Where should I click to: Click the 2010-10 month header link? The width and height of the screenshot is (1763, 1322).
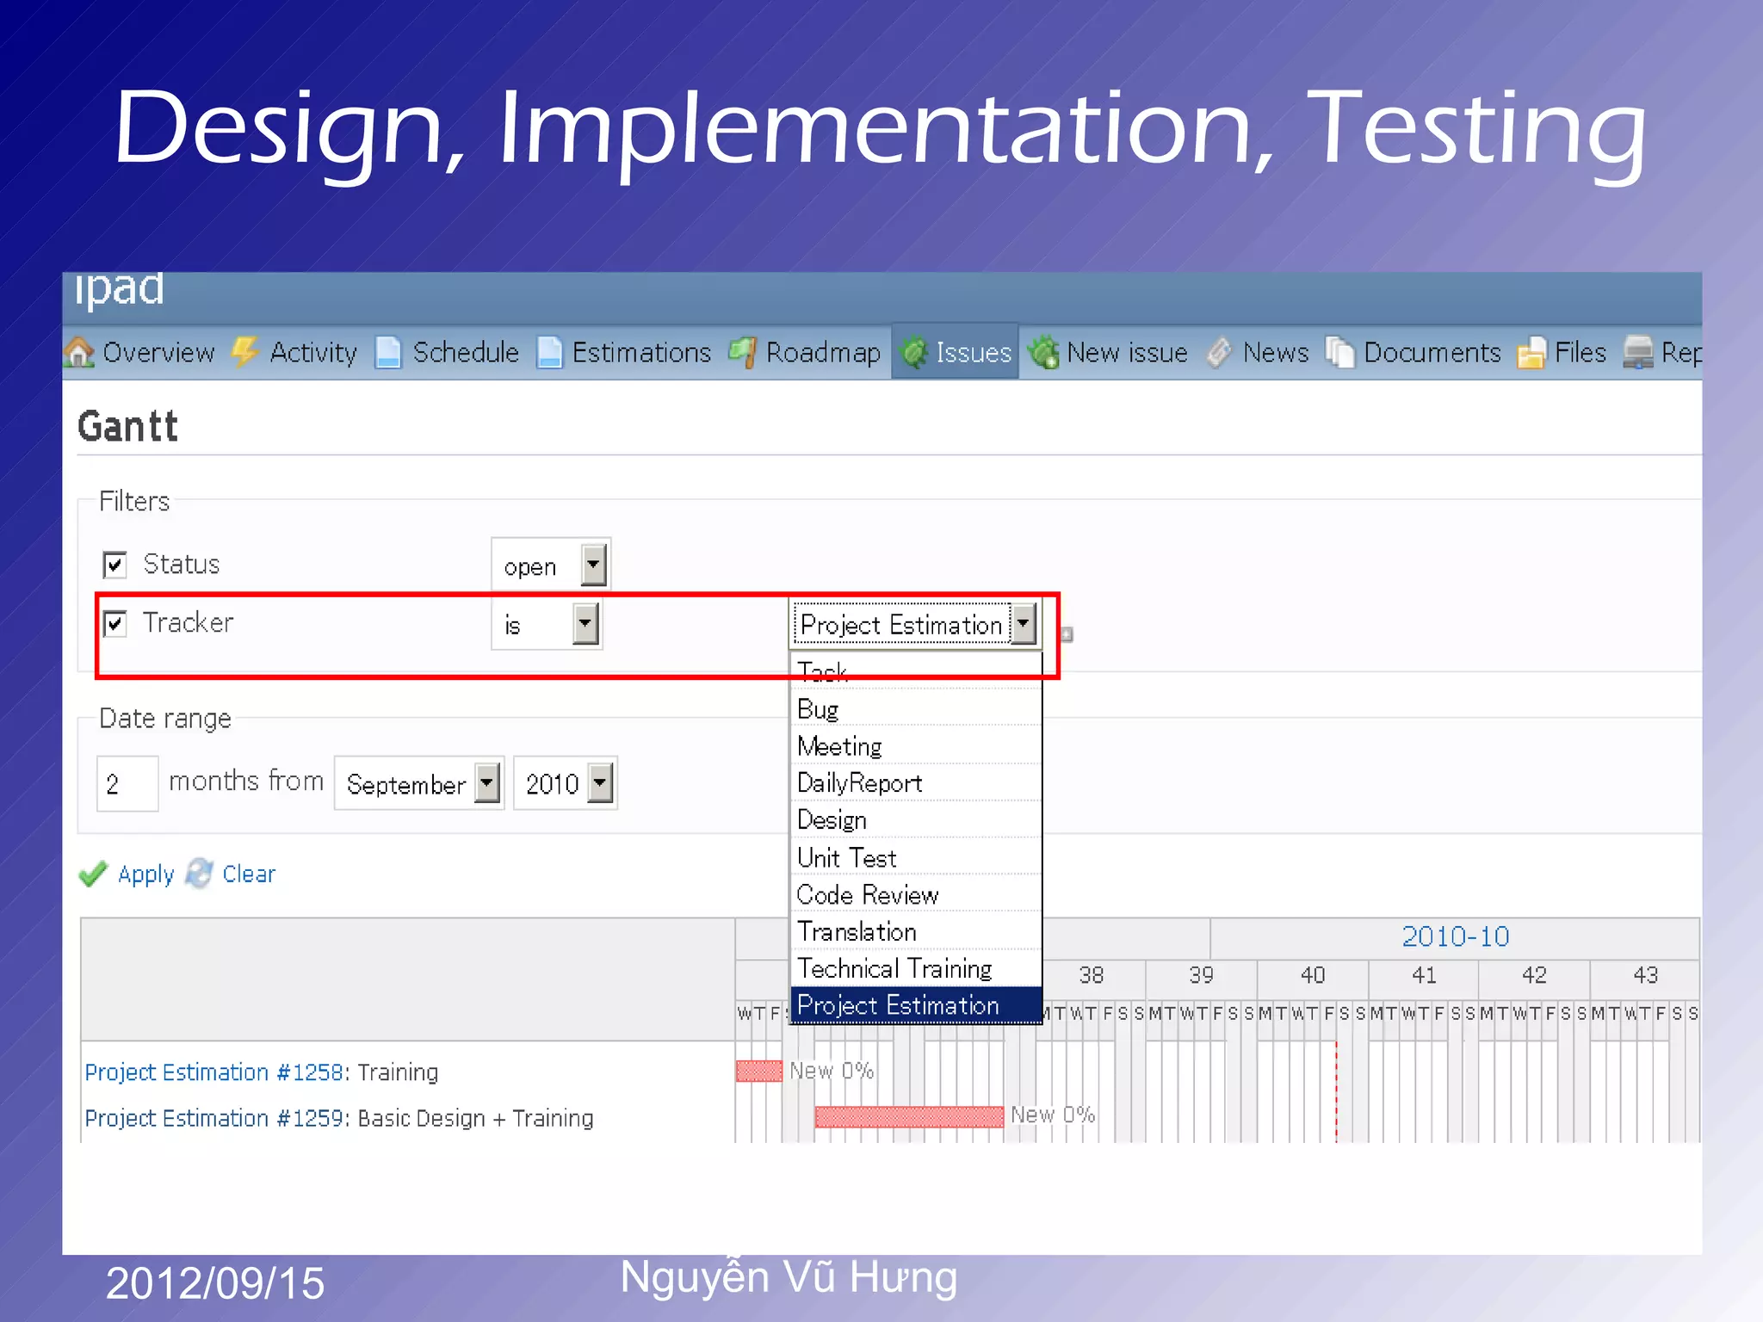(x=1456, y=936)
